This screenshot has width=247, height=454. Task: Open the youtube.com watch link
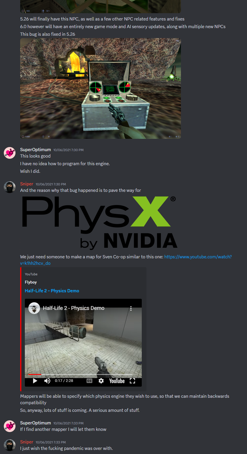click(126, 260)
